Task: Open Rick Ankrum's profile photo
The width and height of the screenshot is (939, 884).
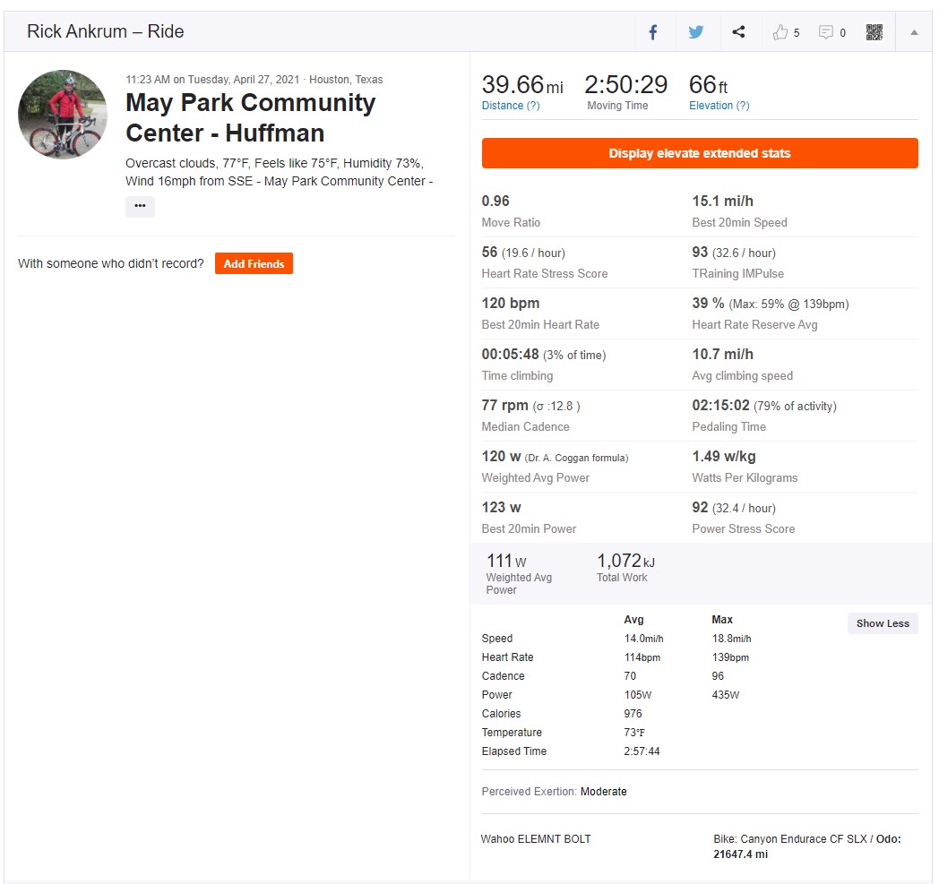Action: point(63,115)
